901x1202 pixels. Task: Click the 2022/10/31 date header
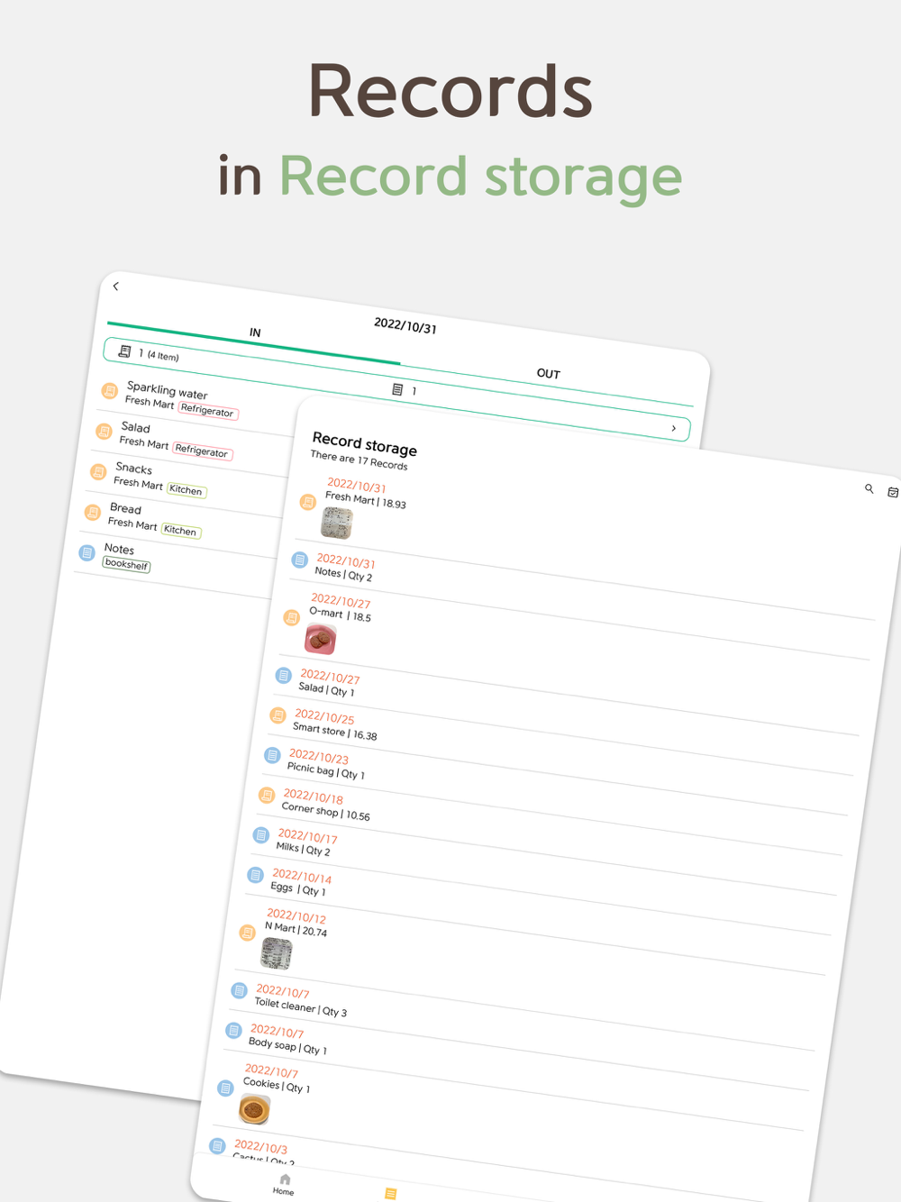point(405,325)
